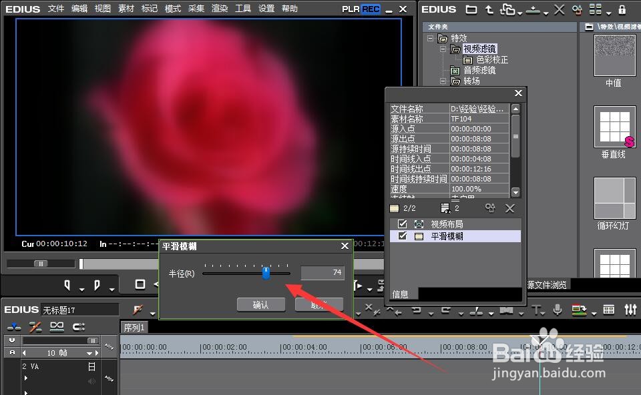Click the Stop playback button
Screen dimensions: 641x395
click(140, 284)
